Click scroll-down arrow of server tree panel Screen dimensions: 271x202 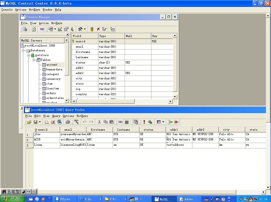pyautogui.click(x=67, y=100)
